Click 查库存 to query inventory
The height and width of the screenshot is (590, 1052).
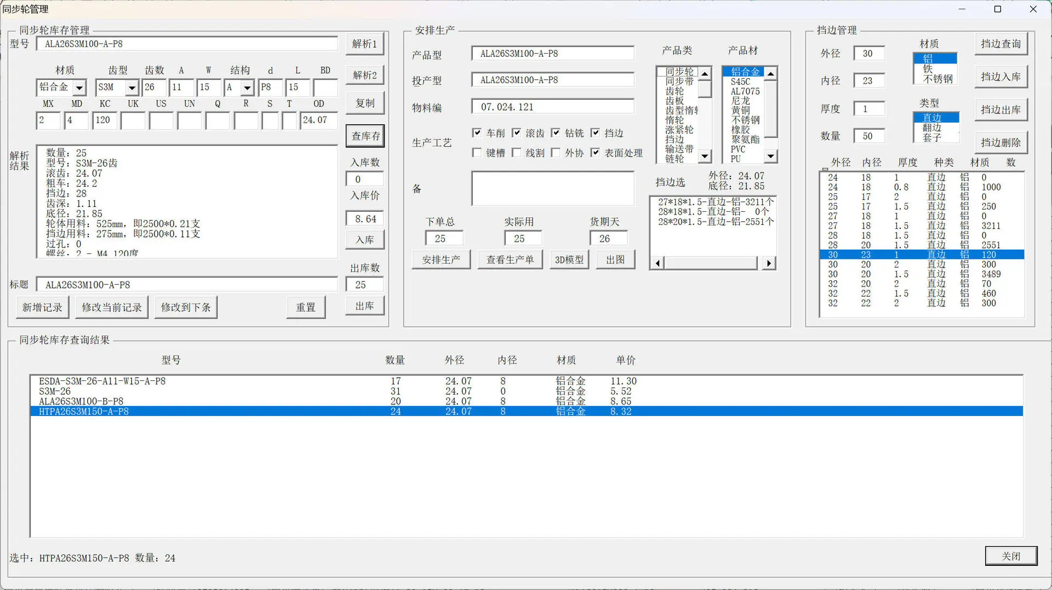365,136
